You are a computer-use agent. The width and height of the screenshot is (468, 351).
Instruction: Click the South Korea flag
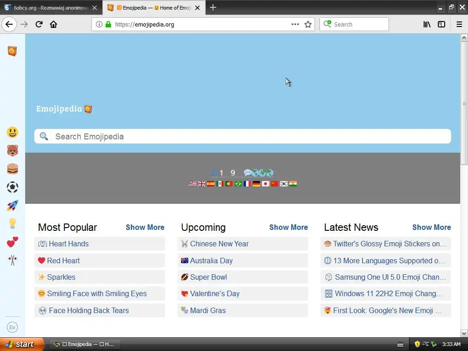pos(284,184)
